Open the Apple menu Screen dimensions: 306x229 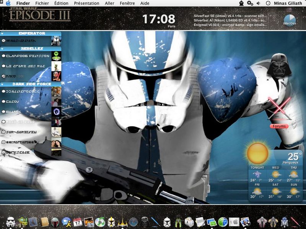[x=8, y=3]
